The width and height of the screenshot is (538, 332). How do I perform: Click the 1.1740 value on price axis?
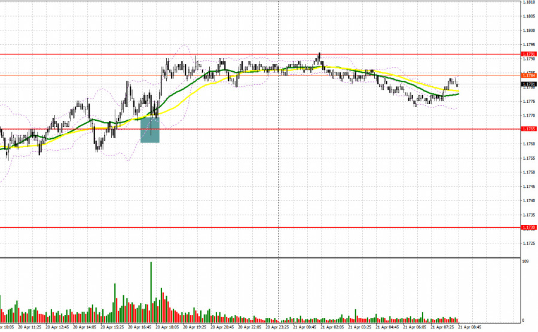529,201
